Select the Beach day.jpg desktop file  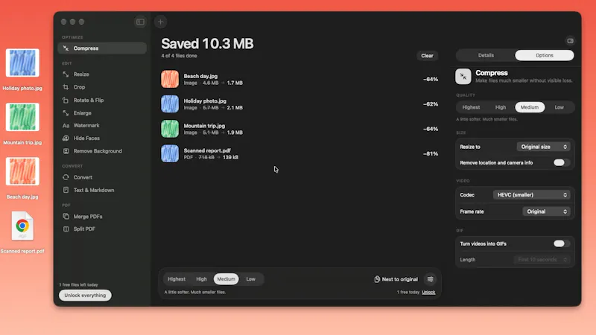click(x=22, y=179)
